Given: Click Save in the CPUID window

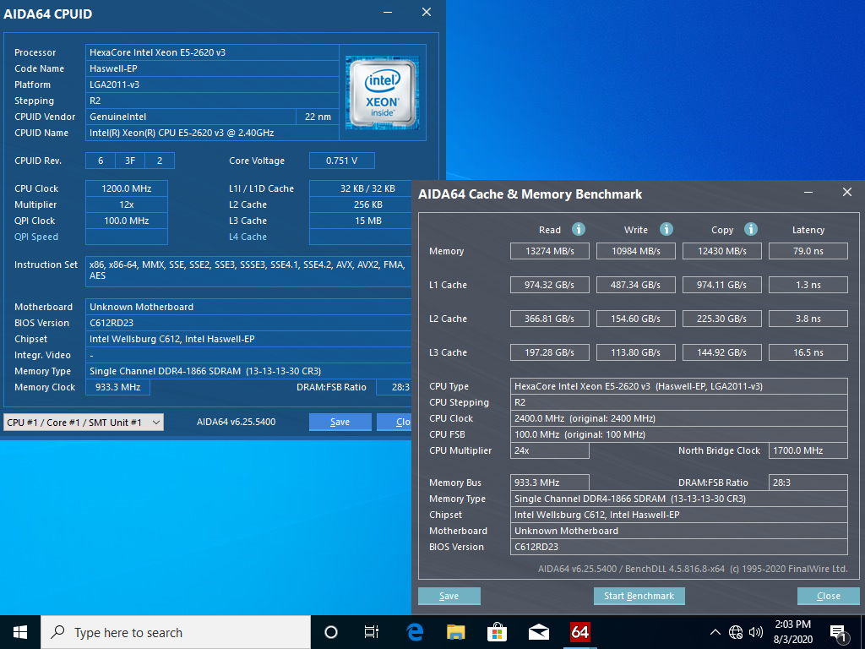Looking at the screenshot, I should coord(340,423).
